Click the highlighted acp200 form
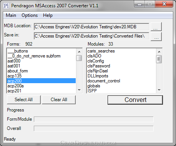This screenshot has width=176, height=146. 41,81
